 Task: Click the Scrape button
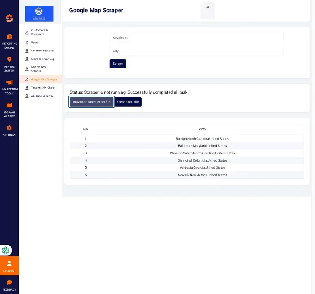coord(118,64)
